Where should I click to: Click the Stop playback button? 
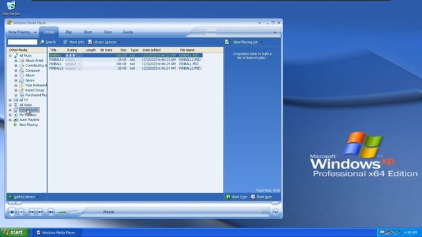pyautogui.click(x=20, y=212)
